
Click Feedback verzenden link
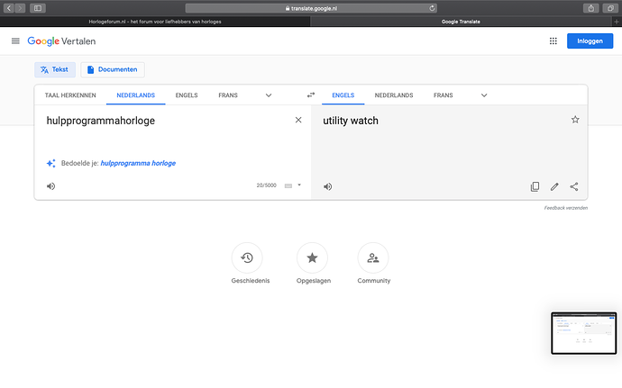click(x=566, y=208)
